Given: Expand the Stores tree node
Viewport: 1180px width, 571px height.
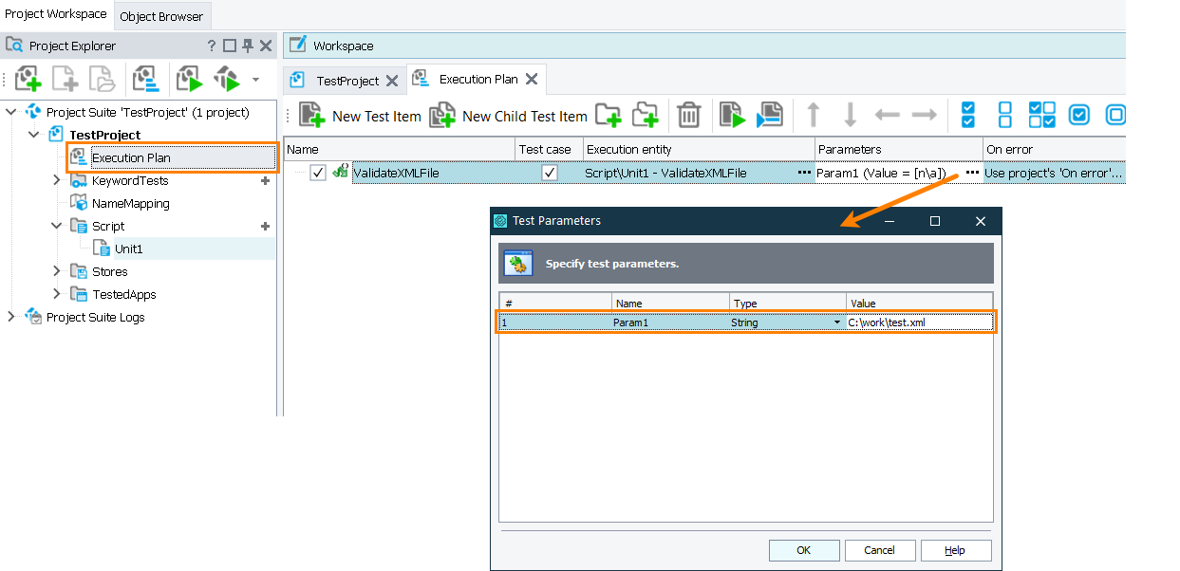Looking at the screenshot, I should [57, 271].
